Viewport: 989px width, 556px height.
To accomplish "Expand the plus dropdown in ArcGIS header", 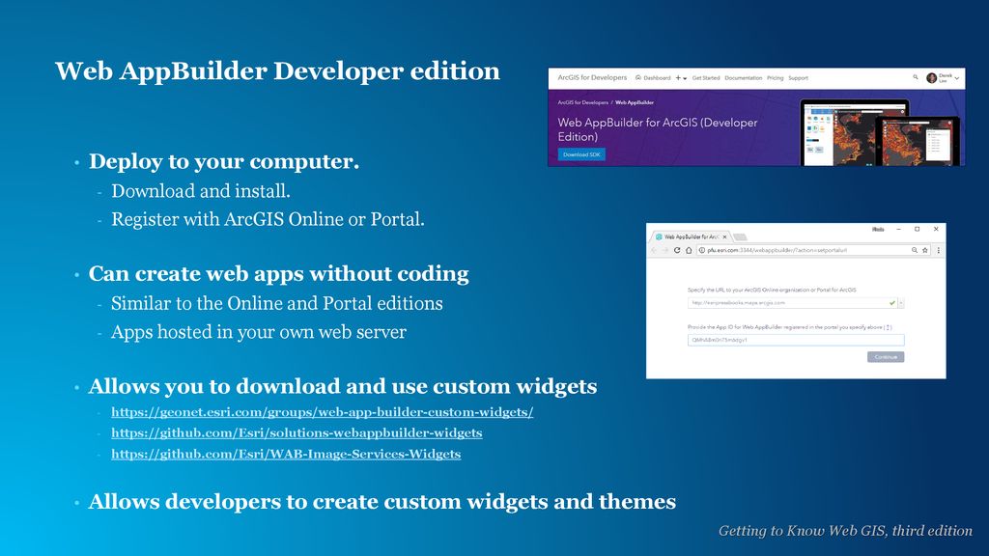I will (x=681, y=78).
